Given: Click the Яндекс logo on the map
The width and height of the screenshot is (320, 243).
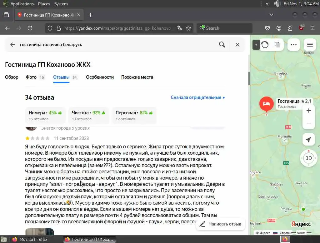Looking at the screenshot, I should click(x=301, y=224).
